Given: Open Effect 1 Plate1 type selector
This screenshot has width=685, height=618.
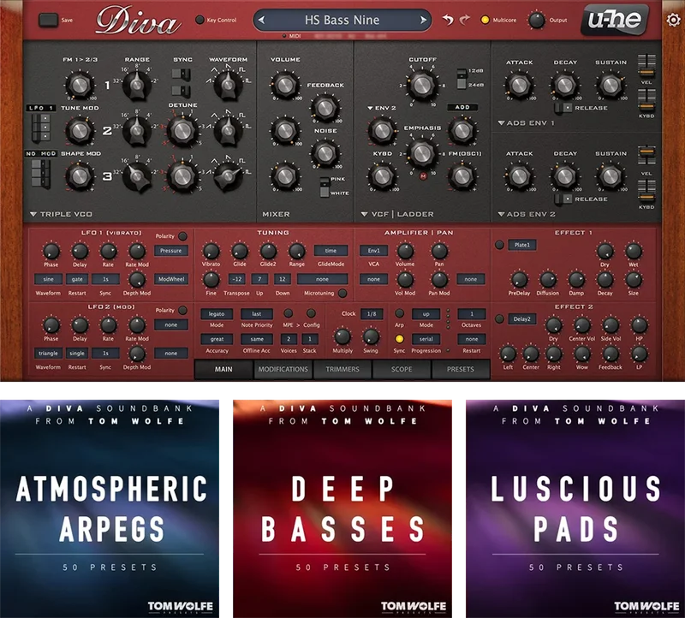Looking at the screenshot, I should click(522, 245).
